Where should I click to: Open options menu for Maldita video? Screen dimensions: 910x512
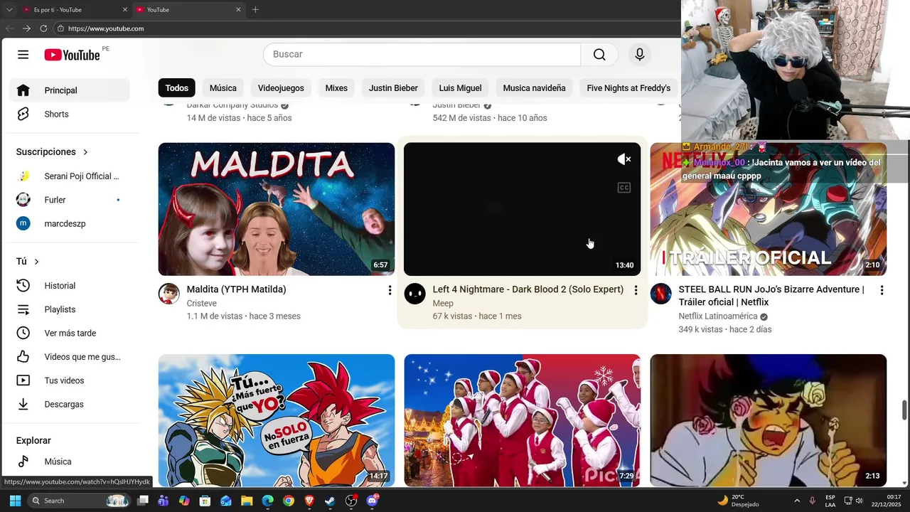click(390, 290)
